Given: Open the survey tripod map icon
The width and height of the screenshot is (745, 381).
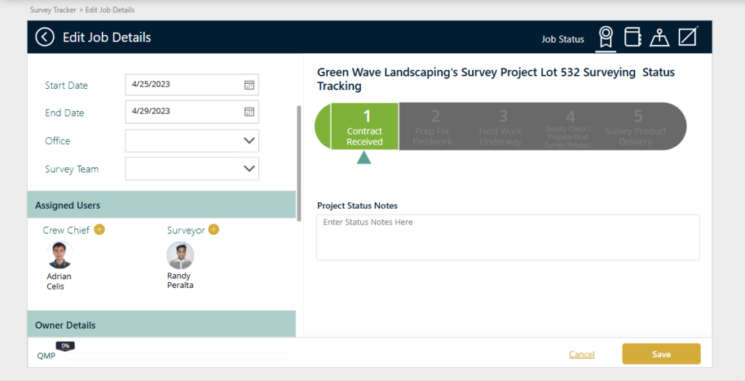Looking at the screenshot, I should coord(659,37).
